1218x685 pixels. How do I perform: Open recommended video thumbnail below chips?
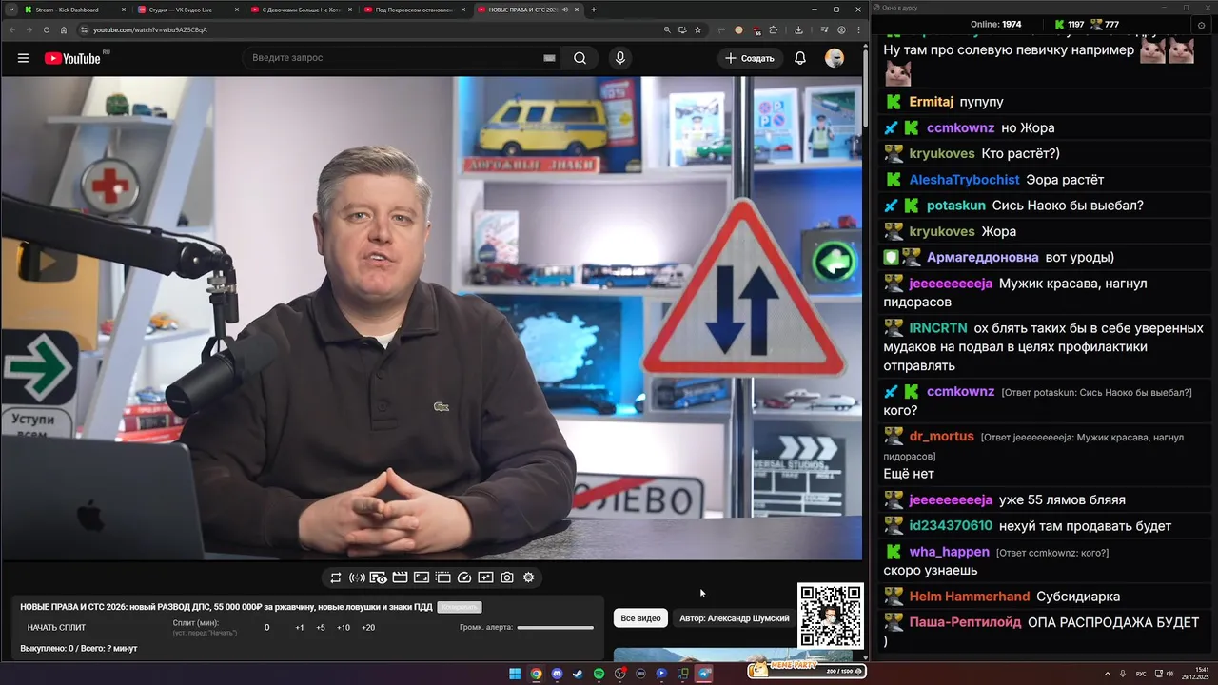click(733, 655)
